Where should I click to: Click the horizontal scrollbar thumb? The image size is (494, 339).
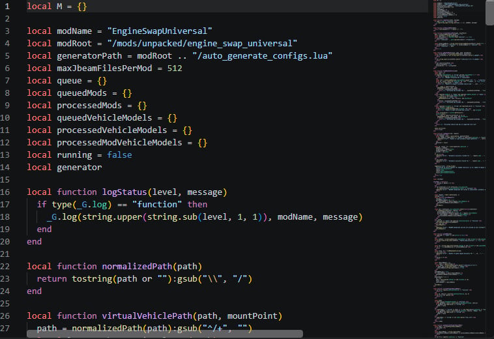pos(165,334)
